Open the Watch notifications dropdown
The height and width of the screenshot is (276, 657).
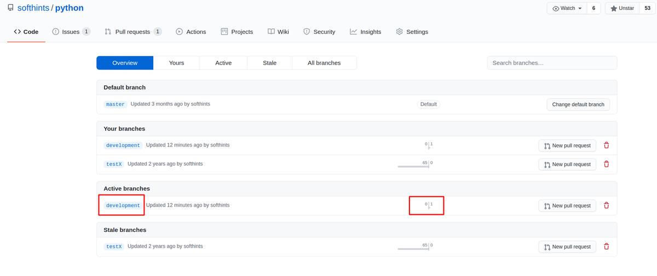pos(567,8)
